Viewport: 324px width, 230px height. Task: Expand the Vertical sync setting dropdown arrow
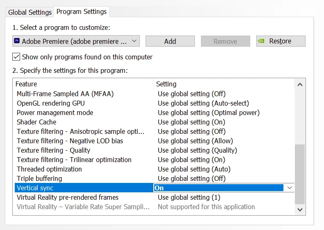click(290, 188)
